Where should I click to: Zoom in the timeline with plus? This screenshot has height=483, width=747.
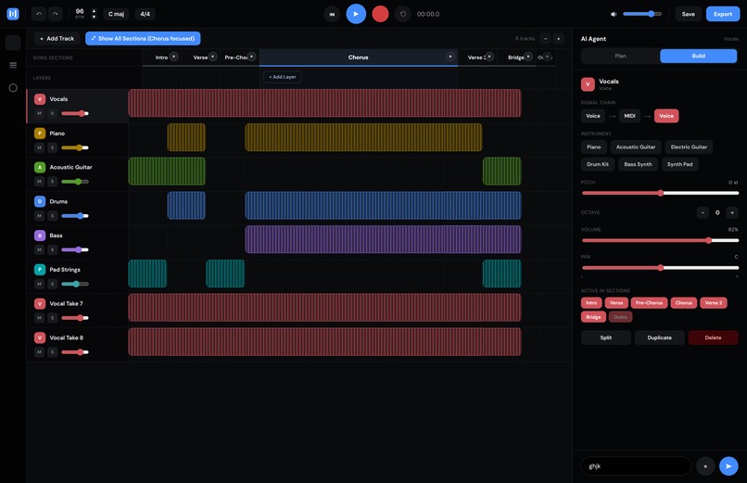[558, 39]
